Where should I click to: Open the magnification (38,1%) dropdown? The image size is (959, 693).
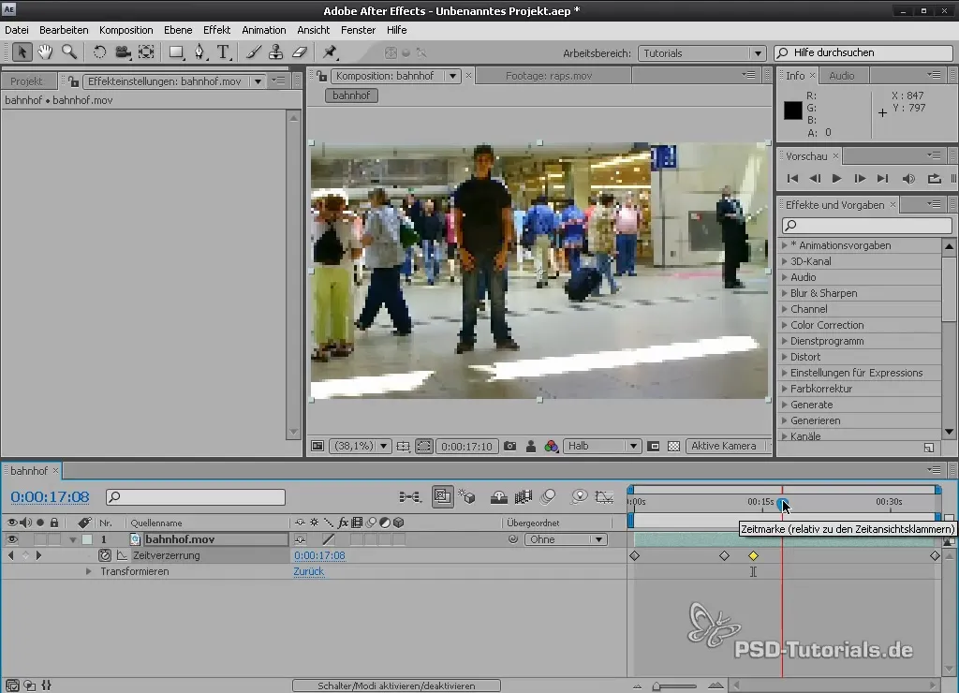click(361, 447)
